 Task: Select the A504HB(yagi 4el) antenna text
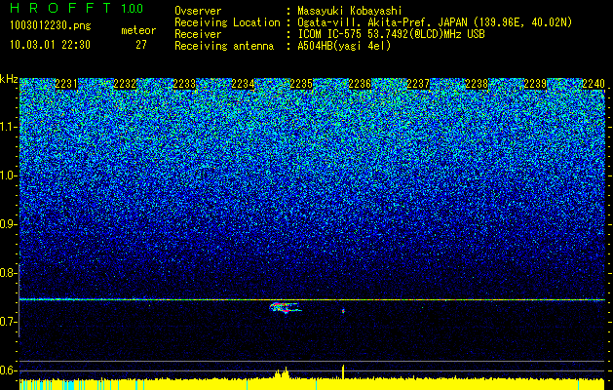[344, 46]
